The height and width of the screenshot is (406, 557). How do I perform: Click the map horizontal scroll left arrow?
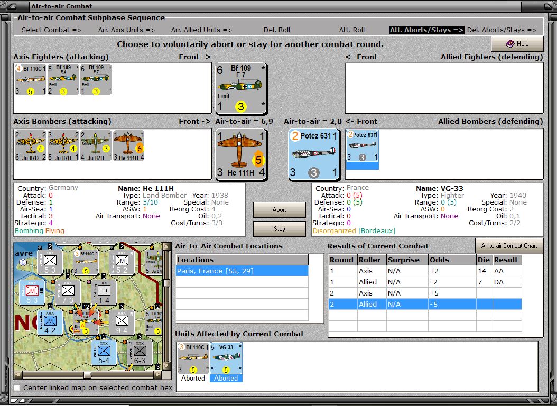point(17,375)
